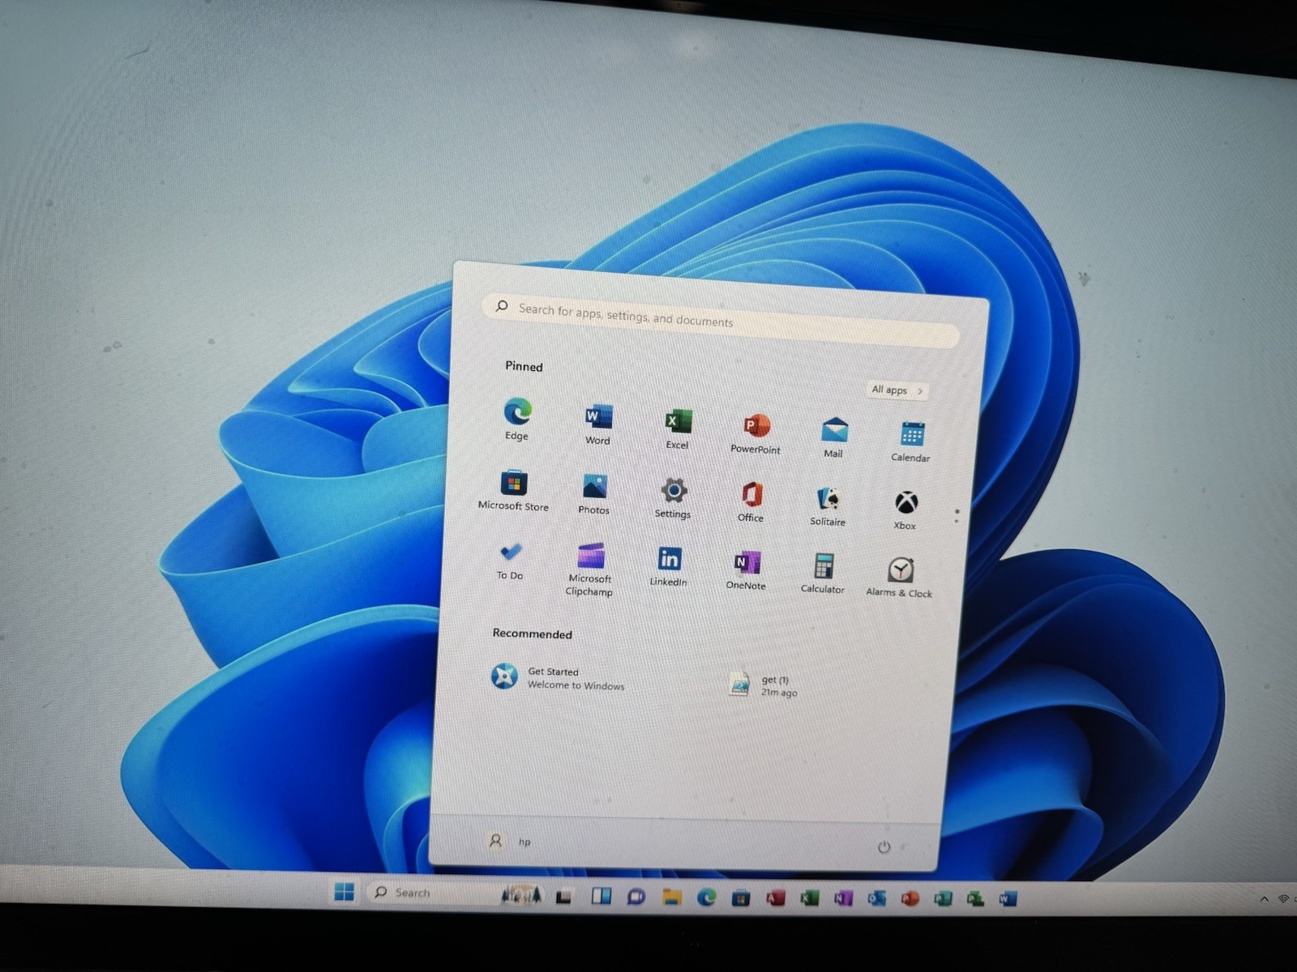Screen dimensions: 1297x972
Task: Open Task View from the taskbar
Action: pos(564,896)
